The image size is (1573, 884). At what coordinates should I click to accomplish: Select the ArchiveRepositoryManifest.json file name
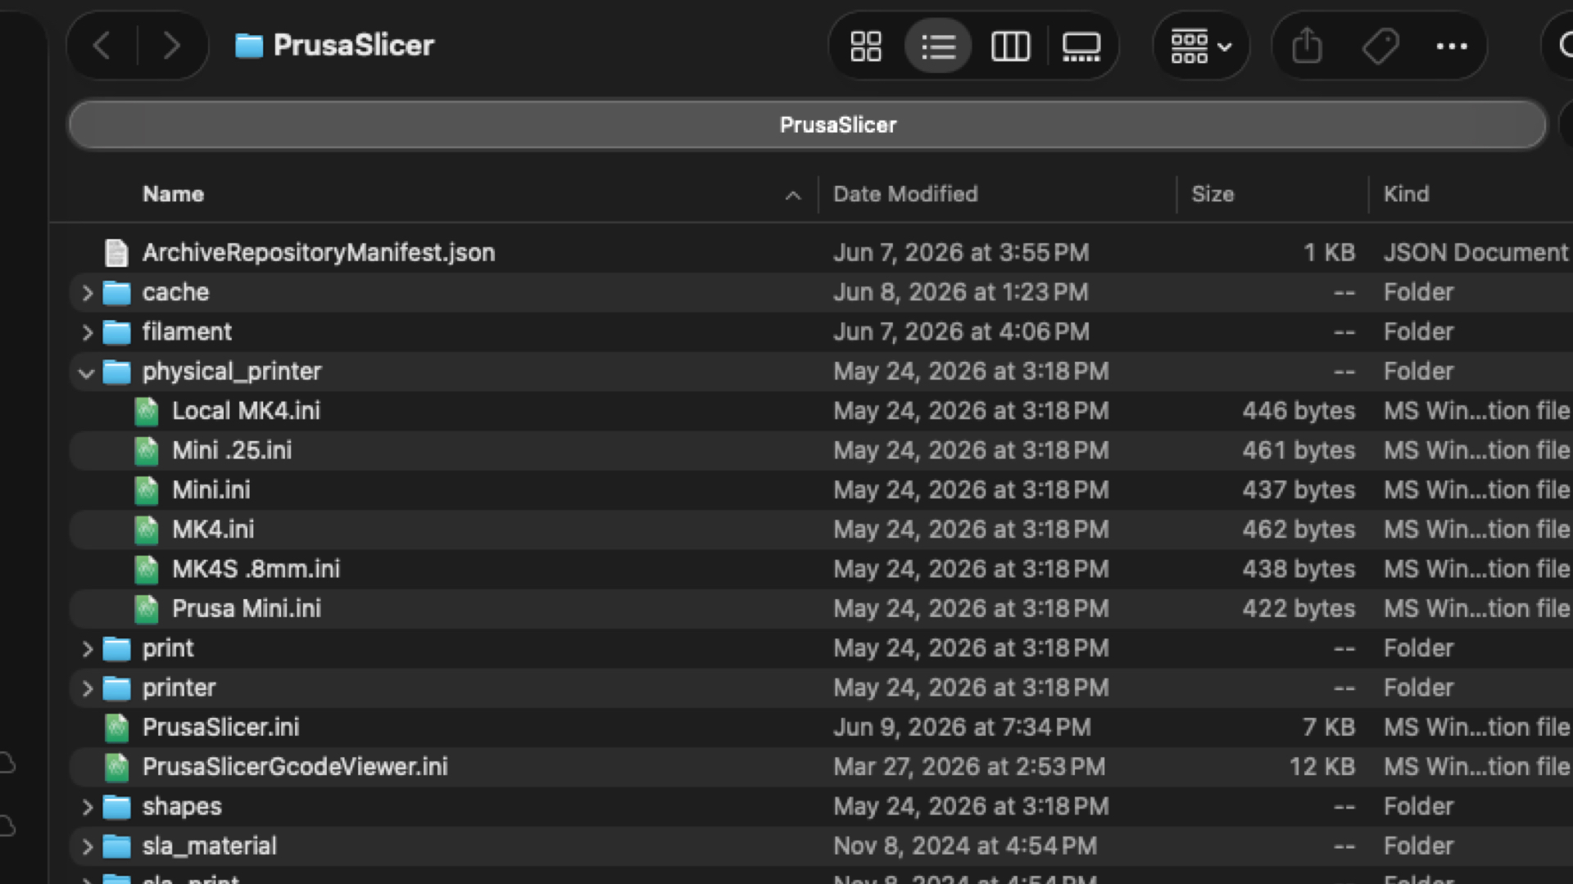[x=319, y=252]
